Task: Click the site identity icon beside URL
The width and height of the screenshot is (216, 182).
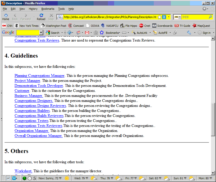Action: tap(60, 17)
